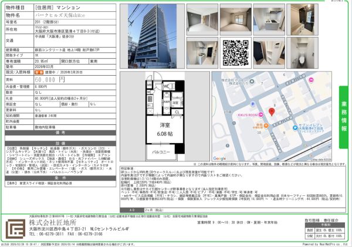Screen dimensions: 352x247
Task: Click the gray company marker near 株式会社 label
Action: pyautogui.click(x=252, y=82)
